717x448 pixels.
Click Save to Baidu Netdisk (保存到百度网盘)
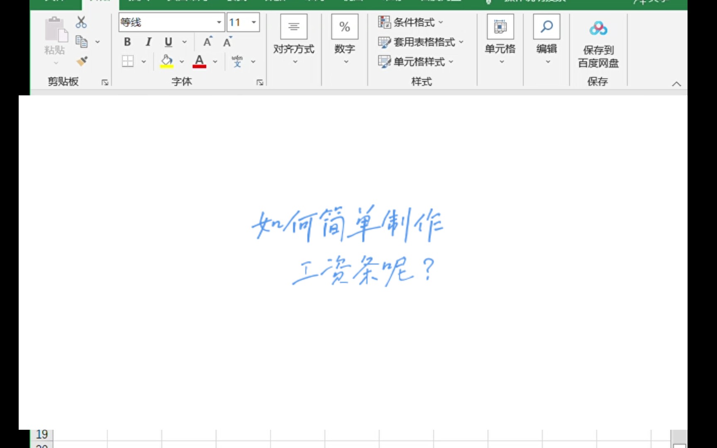click(598, 45)
